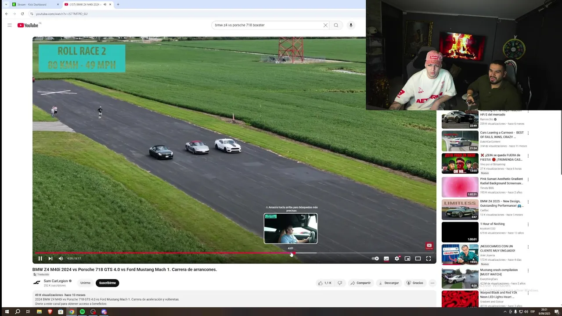Start voice search with microphone
This screenshot has width=562, height=316.
click(351, 25)
